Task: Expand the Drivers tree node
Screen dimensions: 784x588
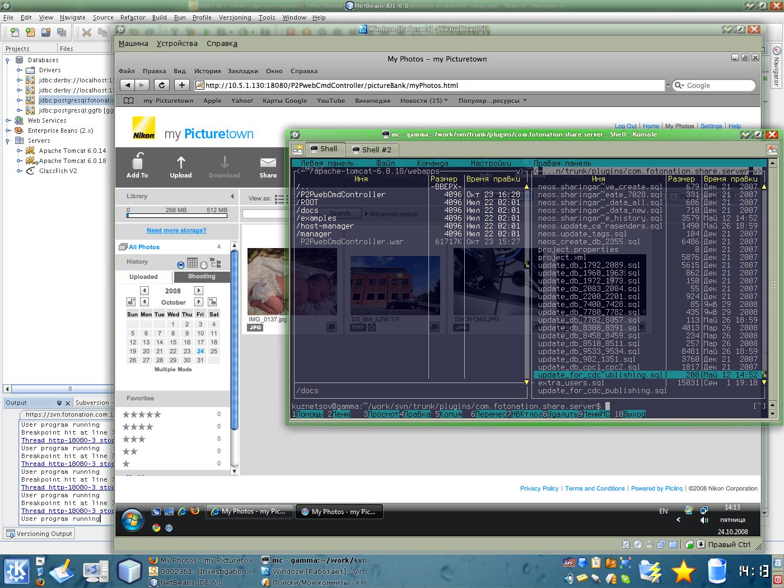Action: pos(19,70)
